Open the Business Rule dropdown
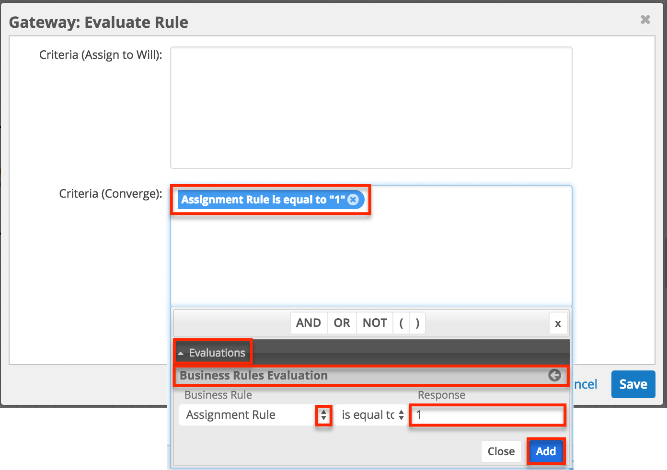 [x=324, y=415]
